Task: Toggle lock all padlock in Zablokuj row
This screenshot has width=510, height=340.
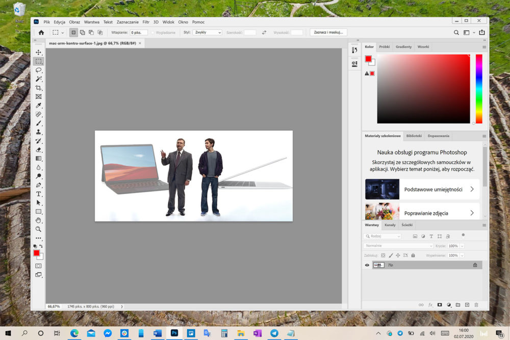Action: coord(413,255)
